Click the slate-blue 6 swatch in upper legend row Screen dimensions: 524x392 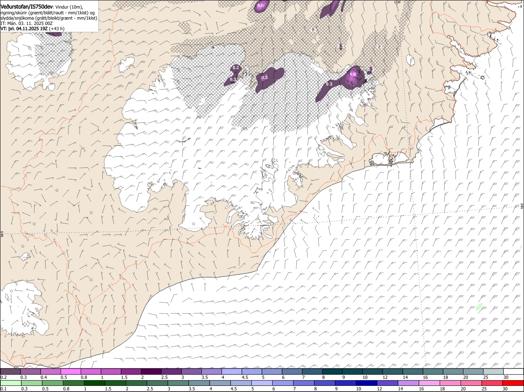coord(292,372)
